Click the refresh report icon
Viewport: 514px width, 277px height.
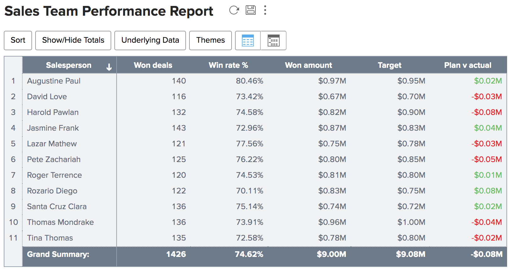234,10
